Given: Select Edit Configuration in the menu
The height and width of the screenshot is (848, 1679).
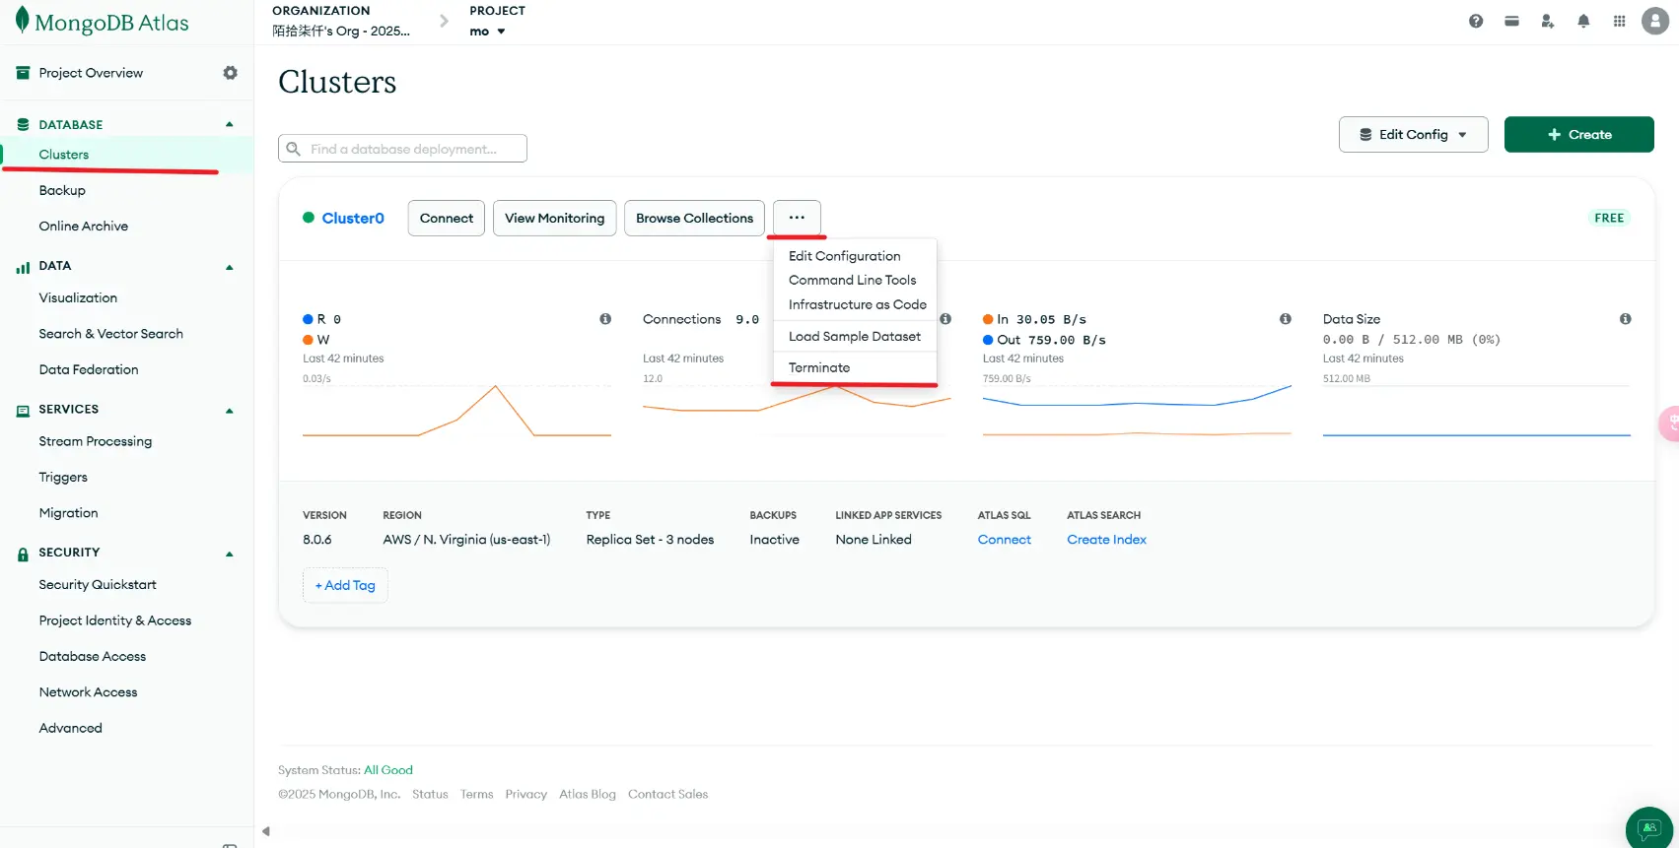Looking at the screenshot, I should point(844,256).
